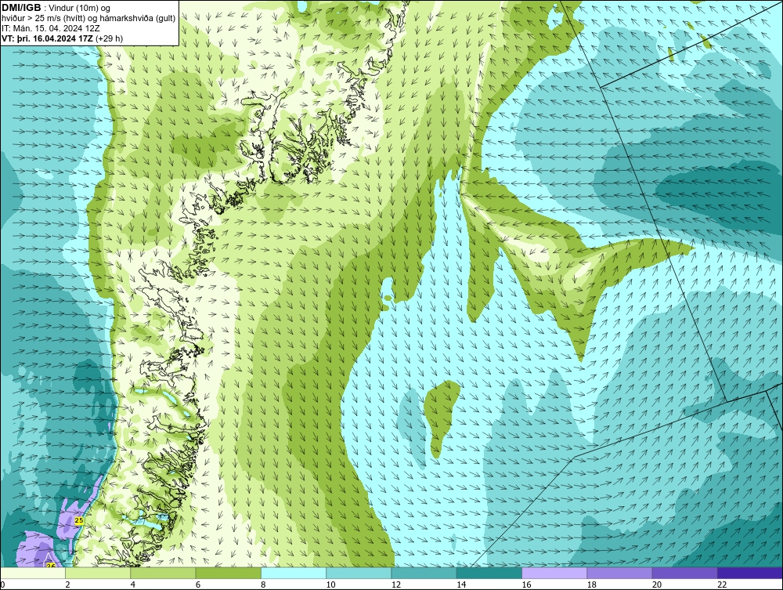Click the legend scale number '2'
783x590 pixels.
point(67,585)
